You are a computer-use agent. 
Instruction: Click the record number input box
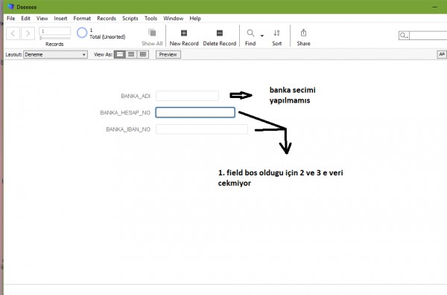54,31
